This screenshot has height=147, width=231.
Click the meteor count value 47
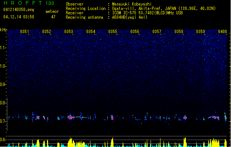pos(53,17)
